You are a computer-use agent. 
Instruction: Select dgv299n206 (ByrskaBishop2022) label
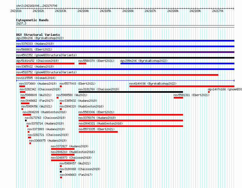pyautogui.click(x=144, y=61)
